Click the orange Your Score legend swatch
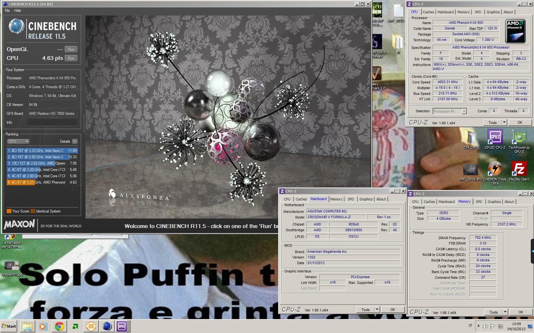Viewport: 534px width, 333px height. 9,211
